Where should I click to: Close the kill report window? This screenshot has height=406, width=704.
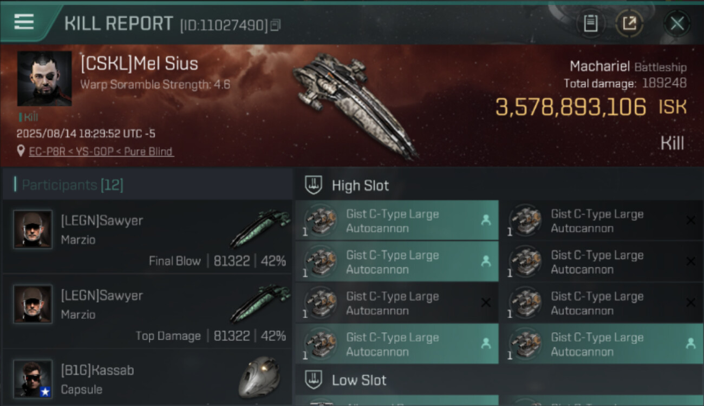[677, 23]
